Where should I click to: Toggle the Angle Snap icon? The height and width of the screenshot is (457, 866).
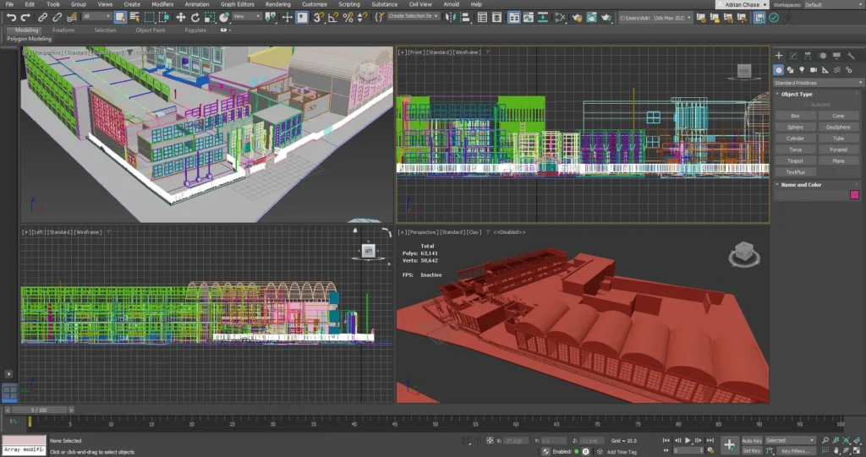pos(333,18)
